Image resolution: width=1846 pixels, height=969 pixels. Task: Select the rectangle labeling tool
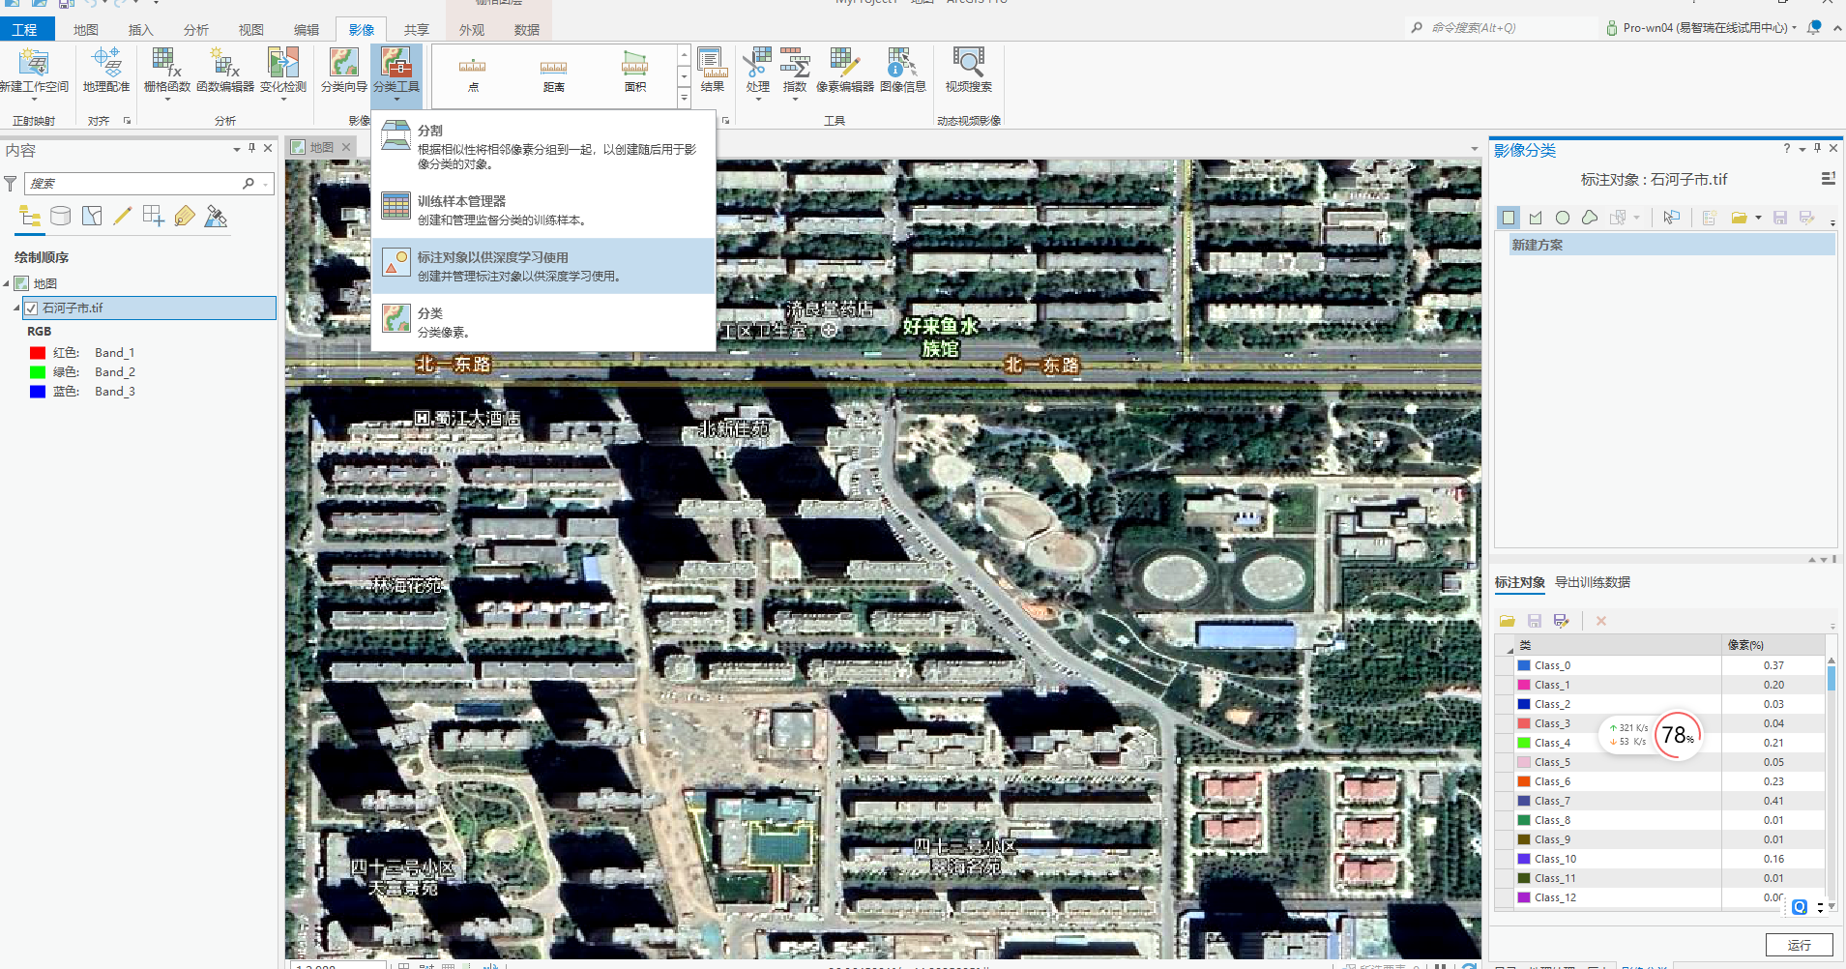click(x=1509, y=218)
